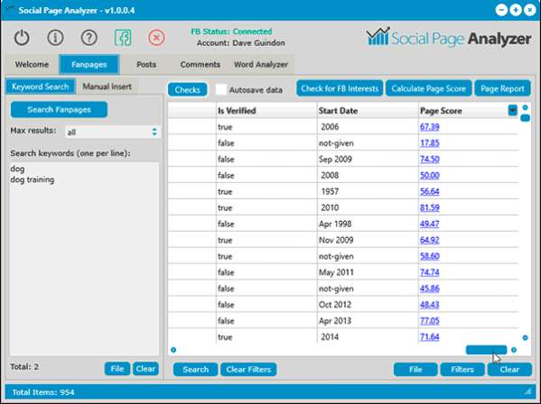Screen dimensions: 541x404
Task: Click in the search keywords text area
Action: (x=85, y=258)
